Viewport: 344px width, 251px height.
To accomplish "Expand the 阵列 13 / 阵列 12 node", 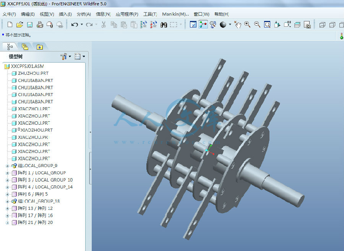I will (x=7, y=209).
